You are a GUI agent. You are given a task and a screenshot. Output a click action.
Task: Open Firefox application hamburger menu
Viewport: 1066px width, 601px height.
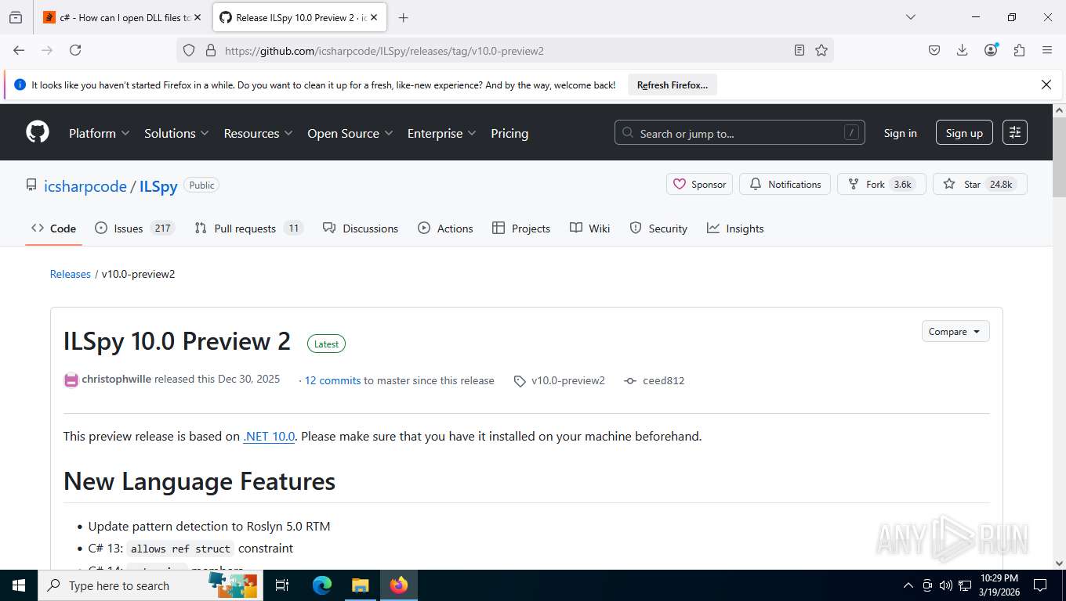(1047, 50)
